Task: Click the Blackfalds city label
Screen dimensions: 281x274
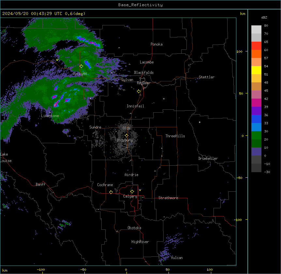Action: (144, 73)
